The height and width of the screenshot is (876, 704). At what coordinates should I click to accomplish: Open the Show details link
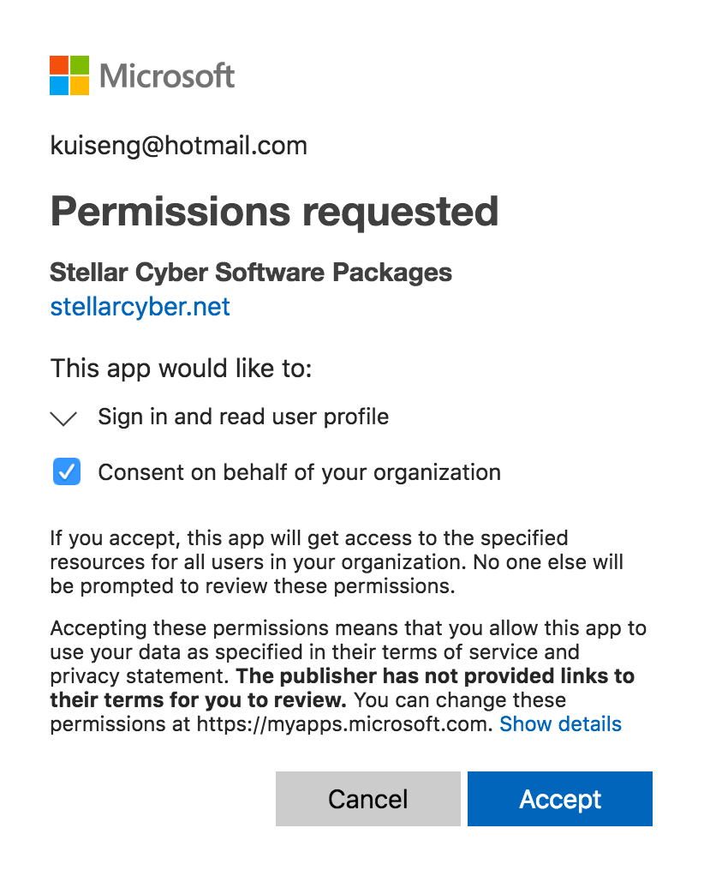click(560, 724)
